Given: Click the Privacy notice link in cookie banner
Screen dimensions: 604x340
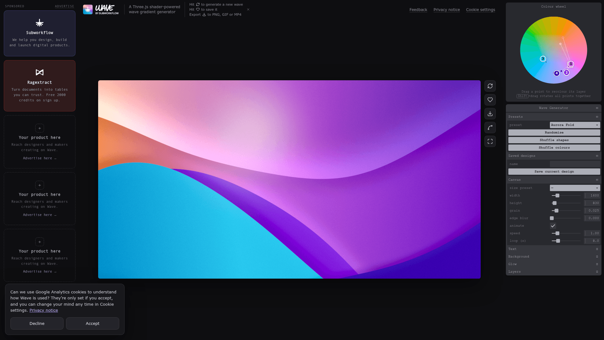Looking at the screenshot, I should coord(44,310).
